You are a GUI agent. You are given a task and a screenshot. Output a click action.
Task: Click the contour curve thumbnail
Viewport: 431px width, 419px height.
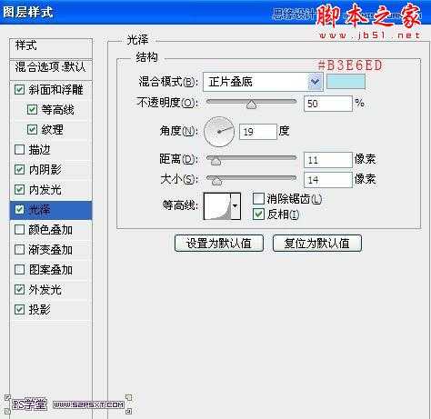217,206
